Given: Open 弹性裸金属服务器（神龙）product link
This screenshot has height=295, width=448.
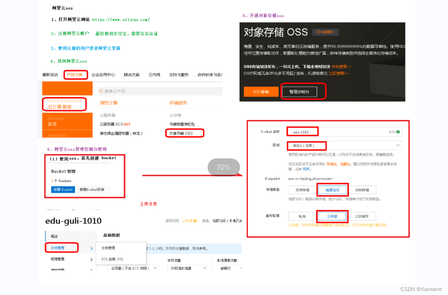Looking at the screenshot, I should [x=121, y=133].
